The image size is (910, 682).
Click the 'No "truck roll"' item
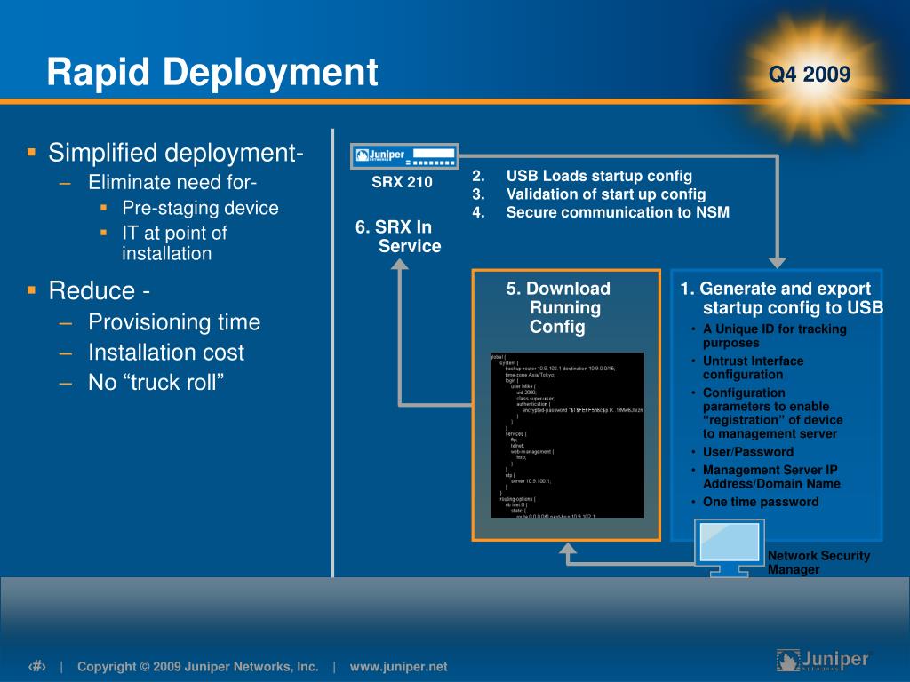tap(156, 382)
